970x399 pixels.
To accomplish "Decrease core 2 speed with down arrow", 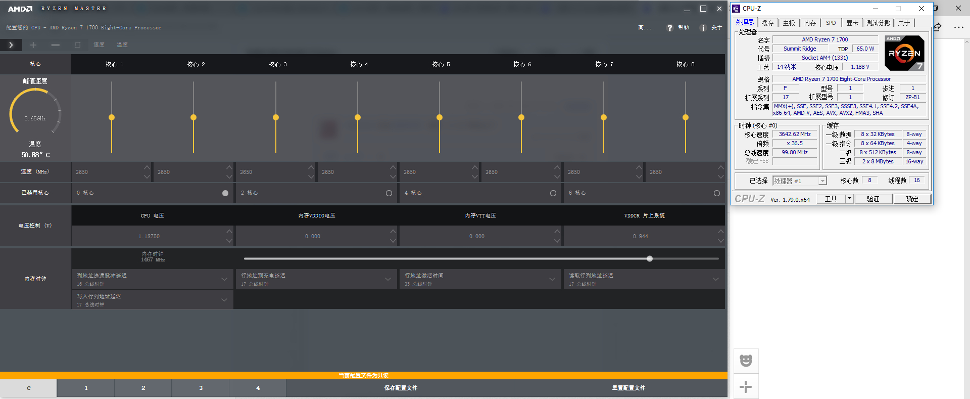I will [x=229, y=176].
